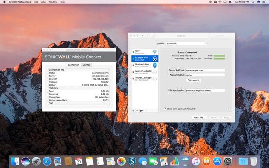Click the Disconnect button
Viewport: 269px width, 168px height.
pos(193,80)
